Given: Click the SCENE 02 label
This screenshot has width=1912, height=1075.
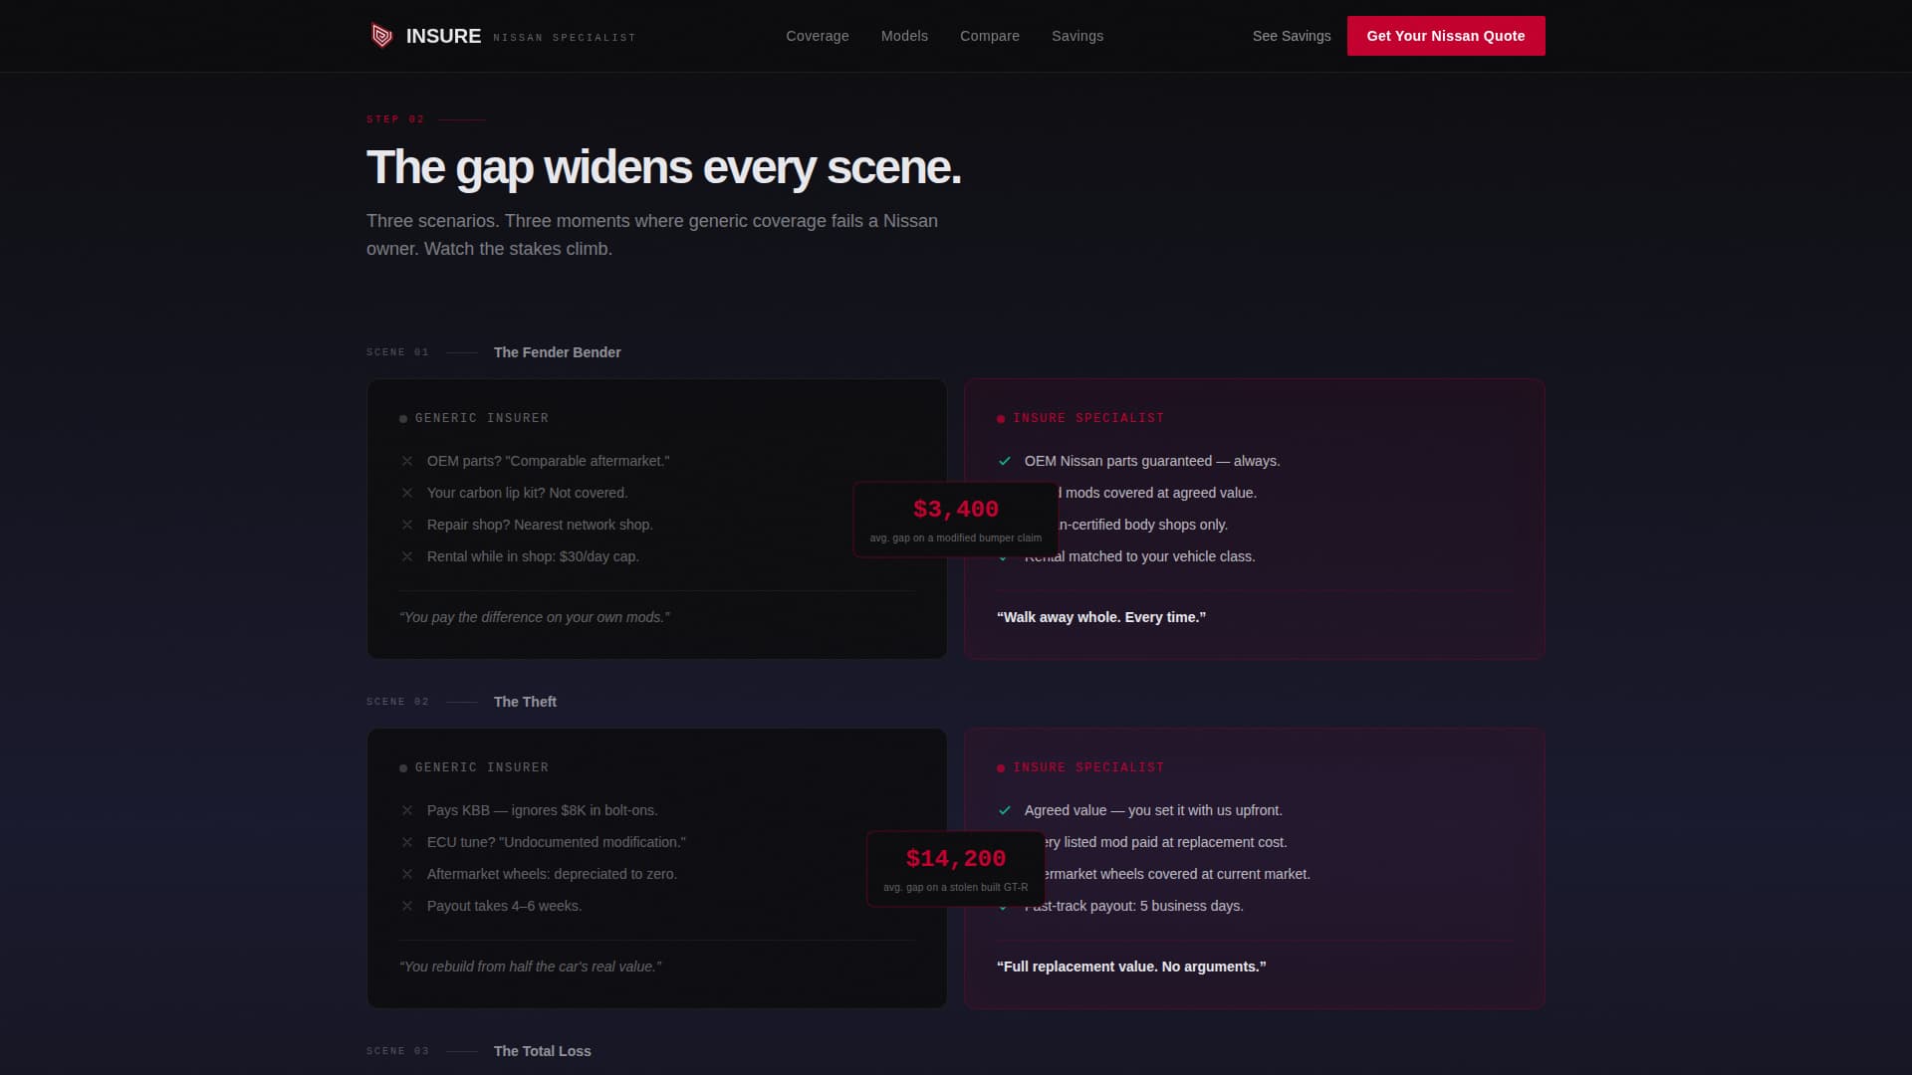Looking at the screenshot, I should 397,702.
